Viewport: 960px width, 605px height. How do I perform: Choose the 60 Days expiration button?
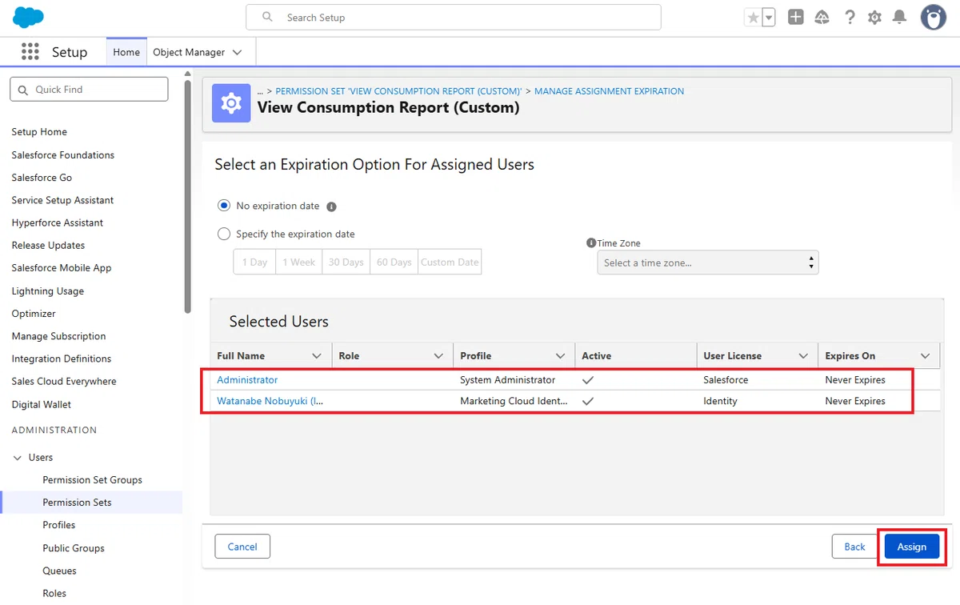pos(394,262)
